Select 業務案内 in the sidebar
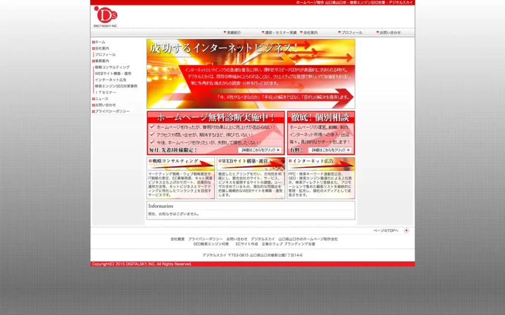The height and width of the screenshot is (315, 505). coord(102,61)
